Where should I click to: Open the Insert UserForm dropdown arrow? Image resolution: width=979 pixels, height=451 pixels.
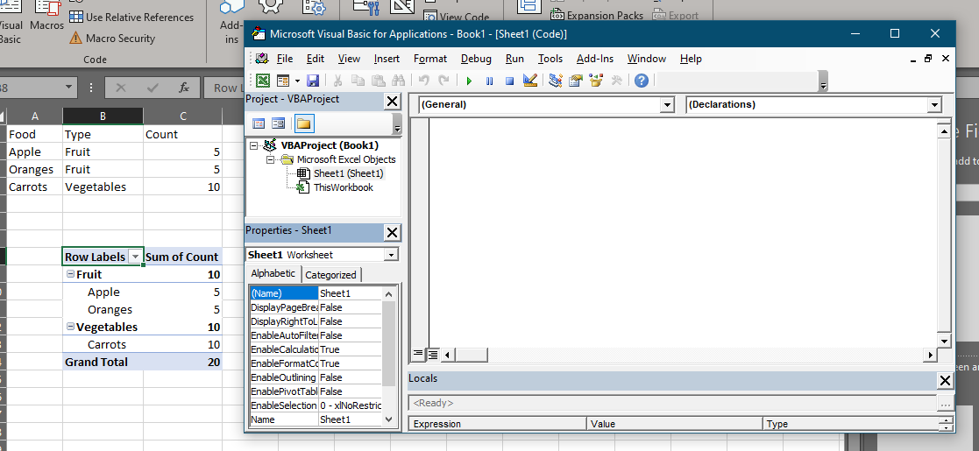tap(297, 81)
